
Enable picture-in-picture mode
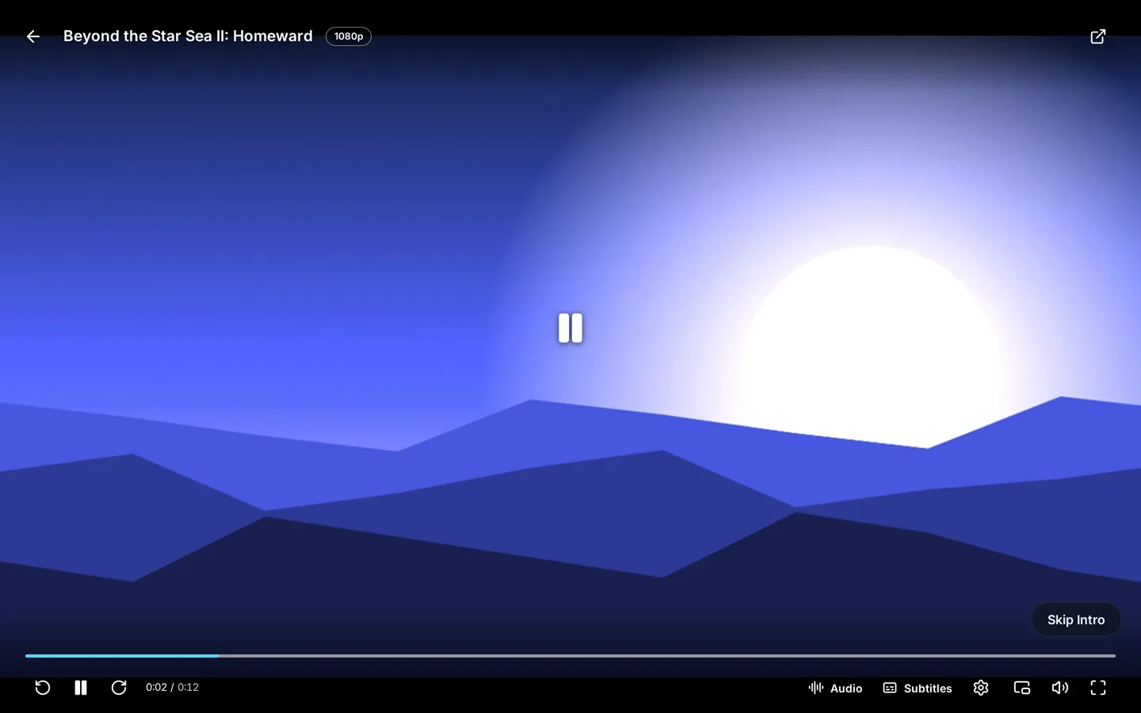point(1022,688)
